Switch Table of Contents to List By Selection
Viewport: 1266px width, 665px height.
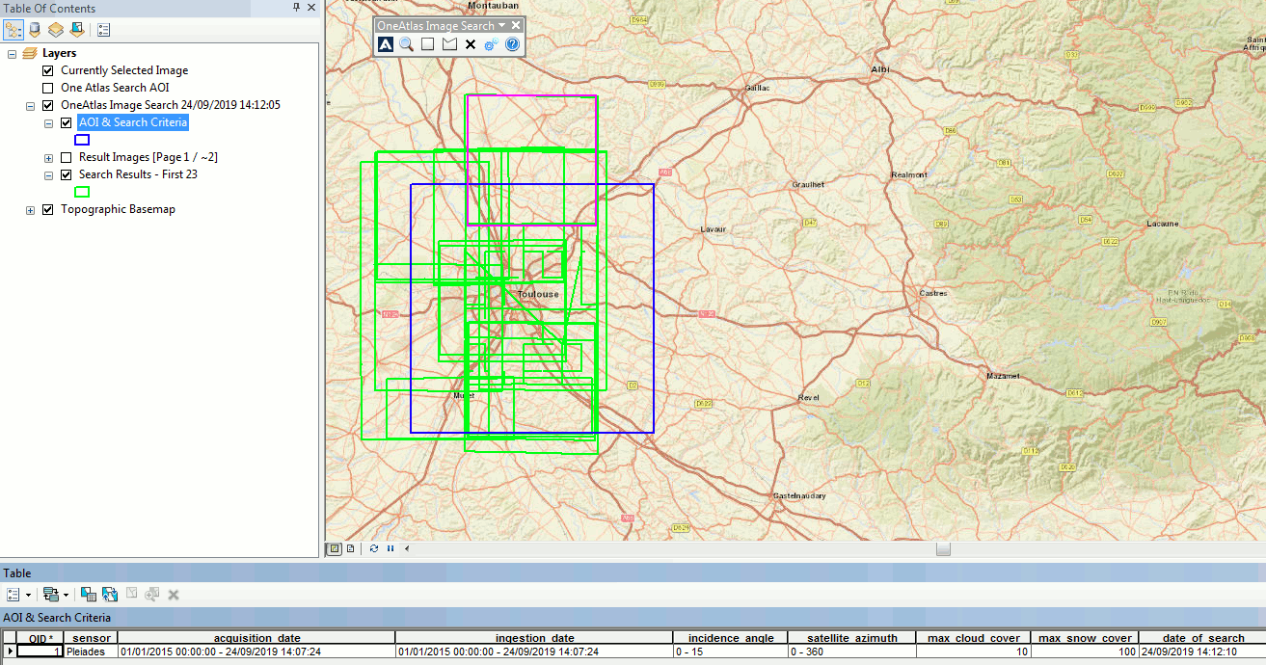77,29
